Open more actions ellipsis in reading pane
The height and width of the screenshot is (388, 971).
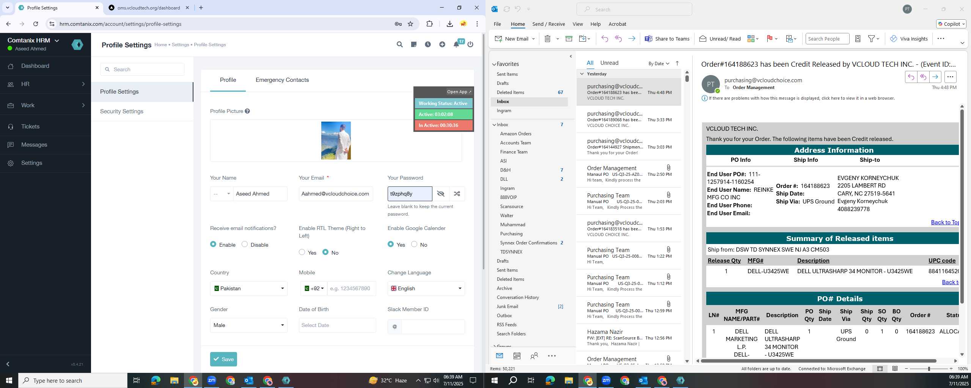[950, 77]
